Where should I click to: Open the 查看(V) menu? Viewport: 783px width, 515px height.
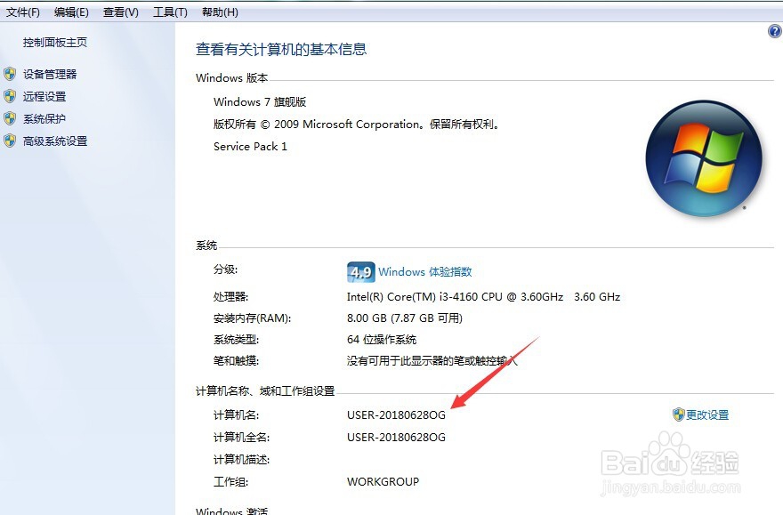[120, 12]
